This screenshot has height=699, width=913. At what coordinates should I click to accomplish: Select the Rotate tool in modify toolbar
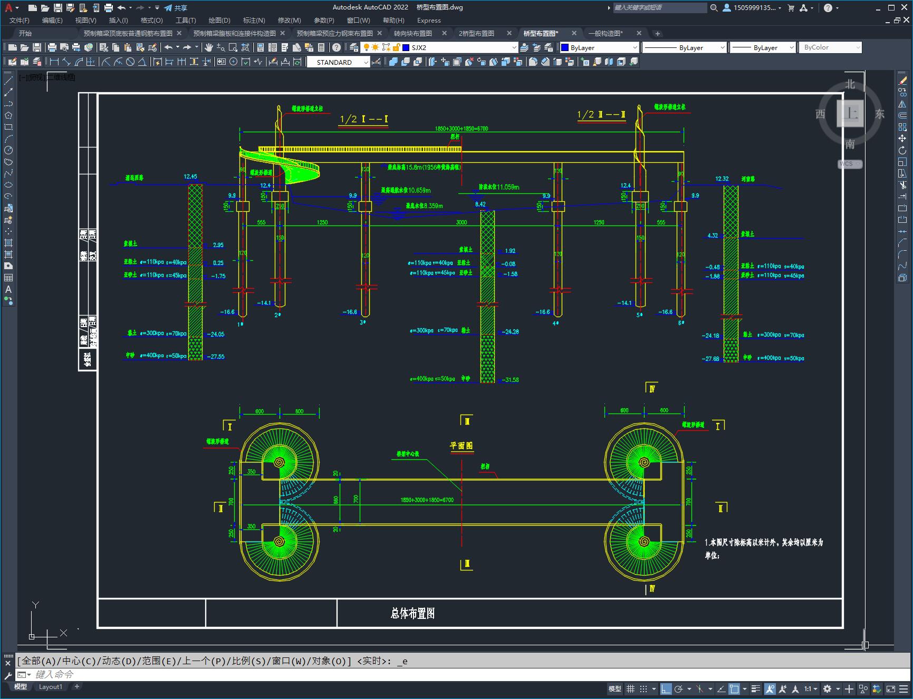coord(902,150)
